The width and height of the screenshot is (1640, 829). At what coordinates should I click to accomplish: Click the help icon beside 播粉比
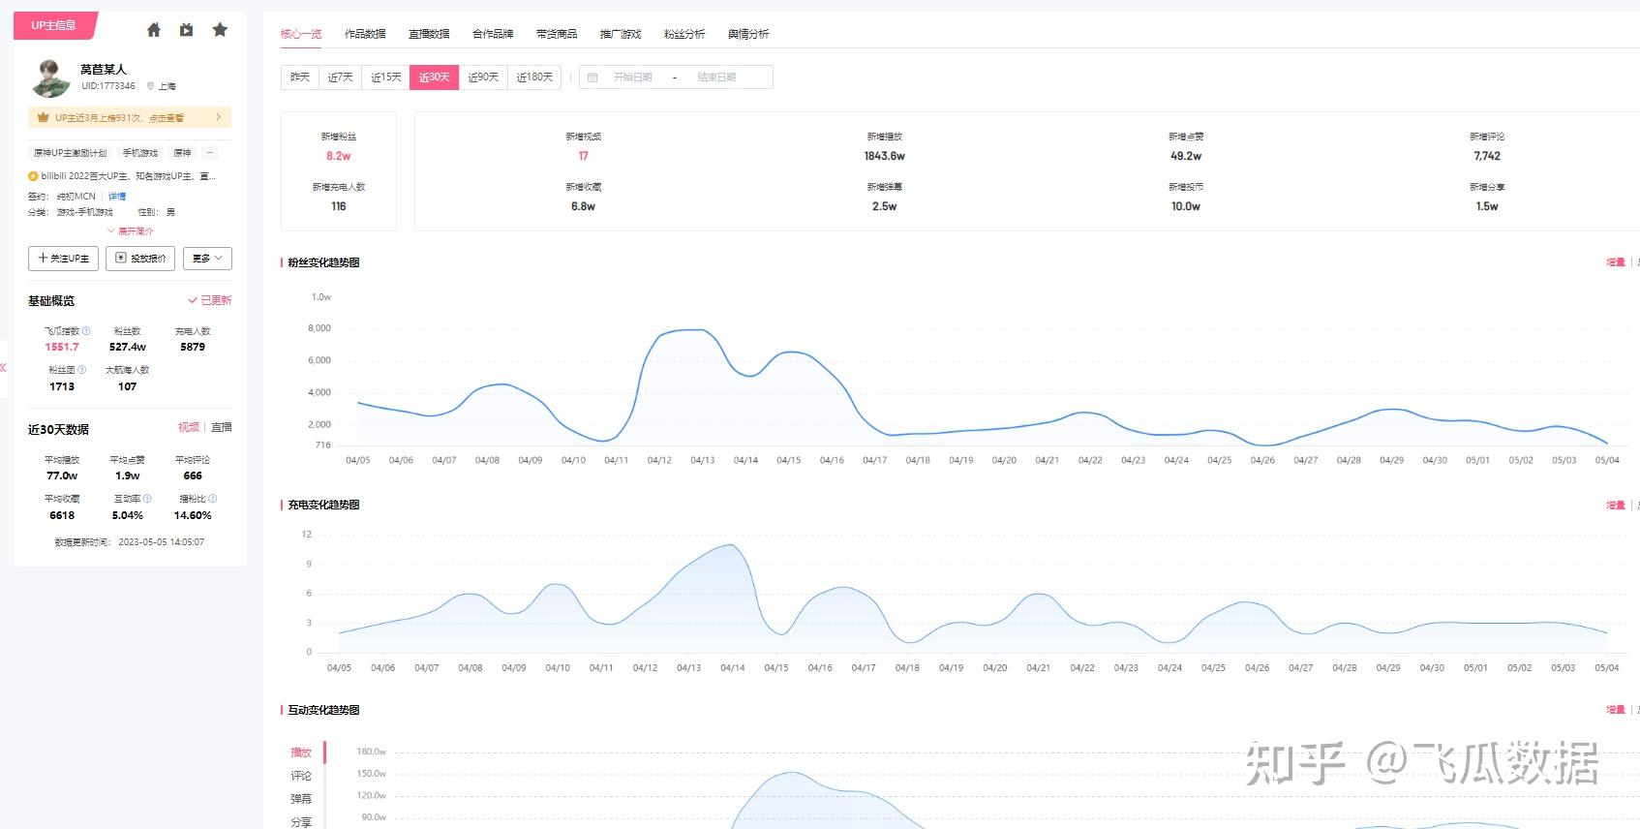pos(212,499)
